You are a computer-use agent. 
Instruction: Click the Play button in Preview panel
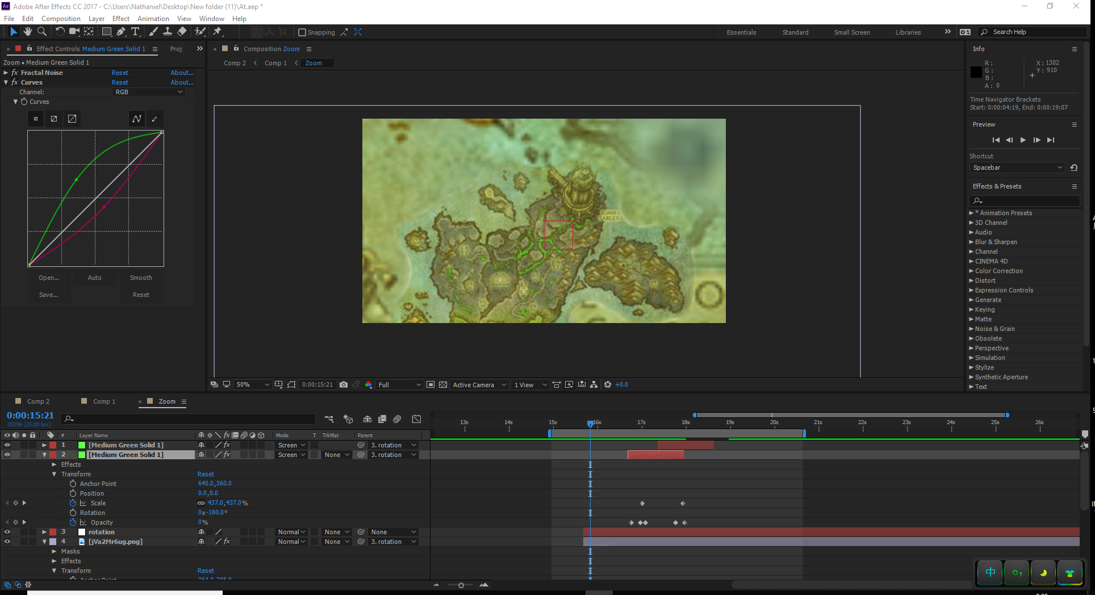[1023, 140]
